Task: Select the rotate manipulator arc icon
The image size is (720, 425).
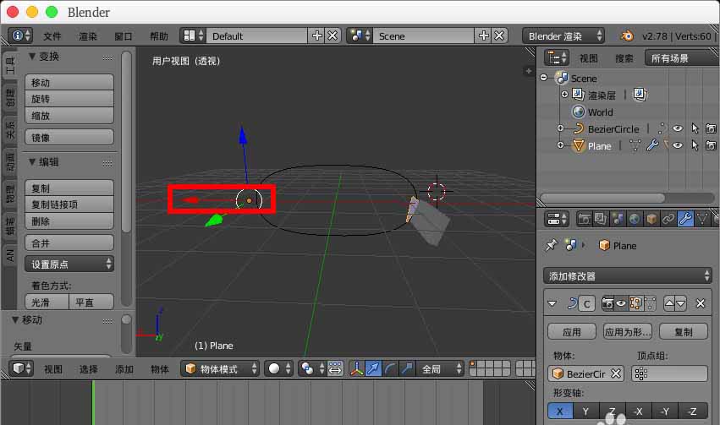Action: (390, 368)
